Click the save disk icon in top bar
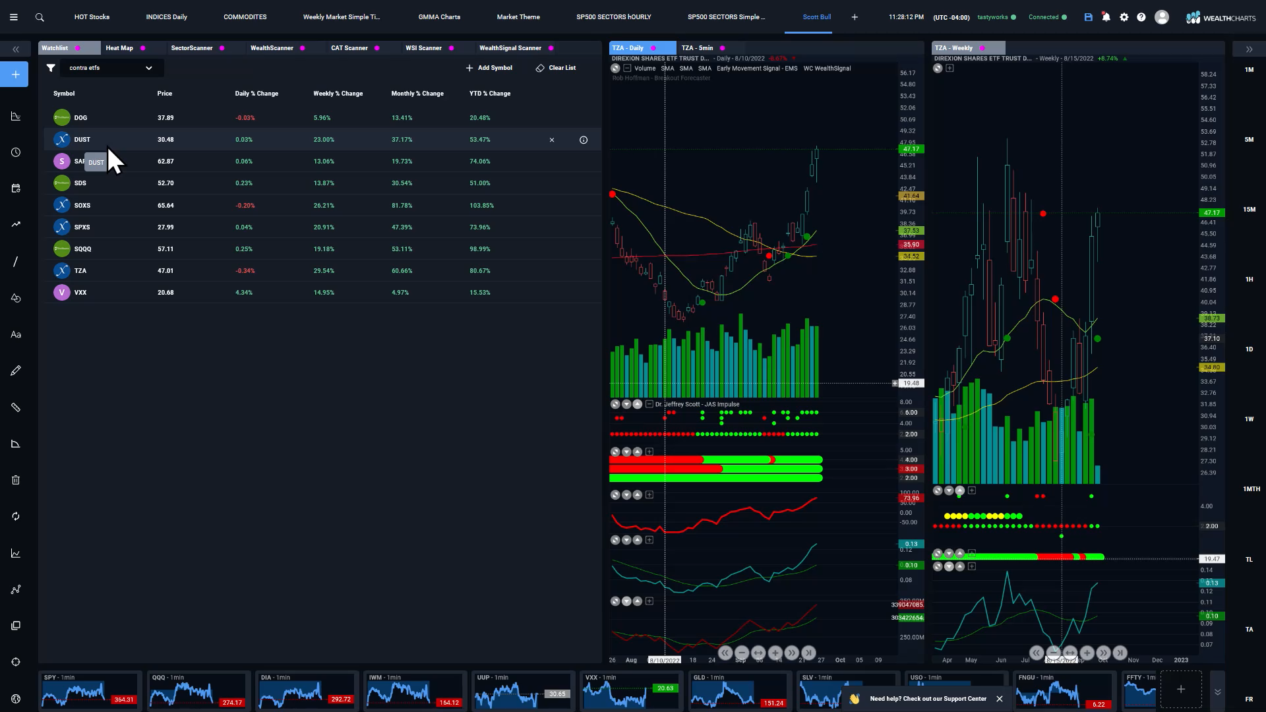Screen dimensions: 1266x712 click(x=1089, y=17)
